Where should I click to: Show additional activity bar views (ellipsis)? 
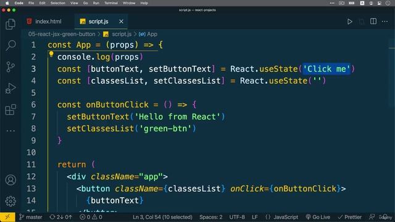[10, 131]
